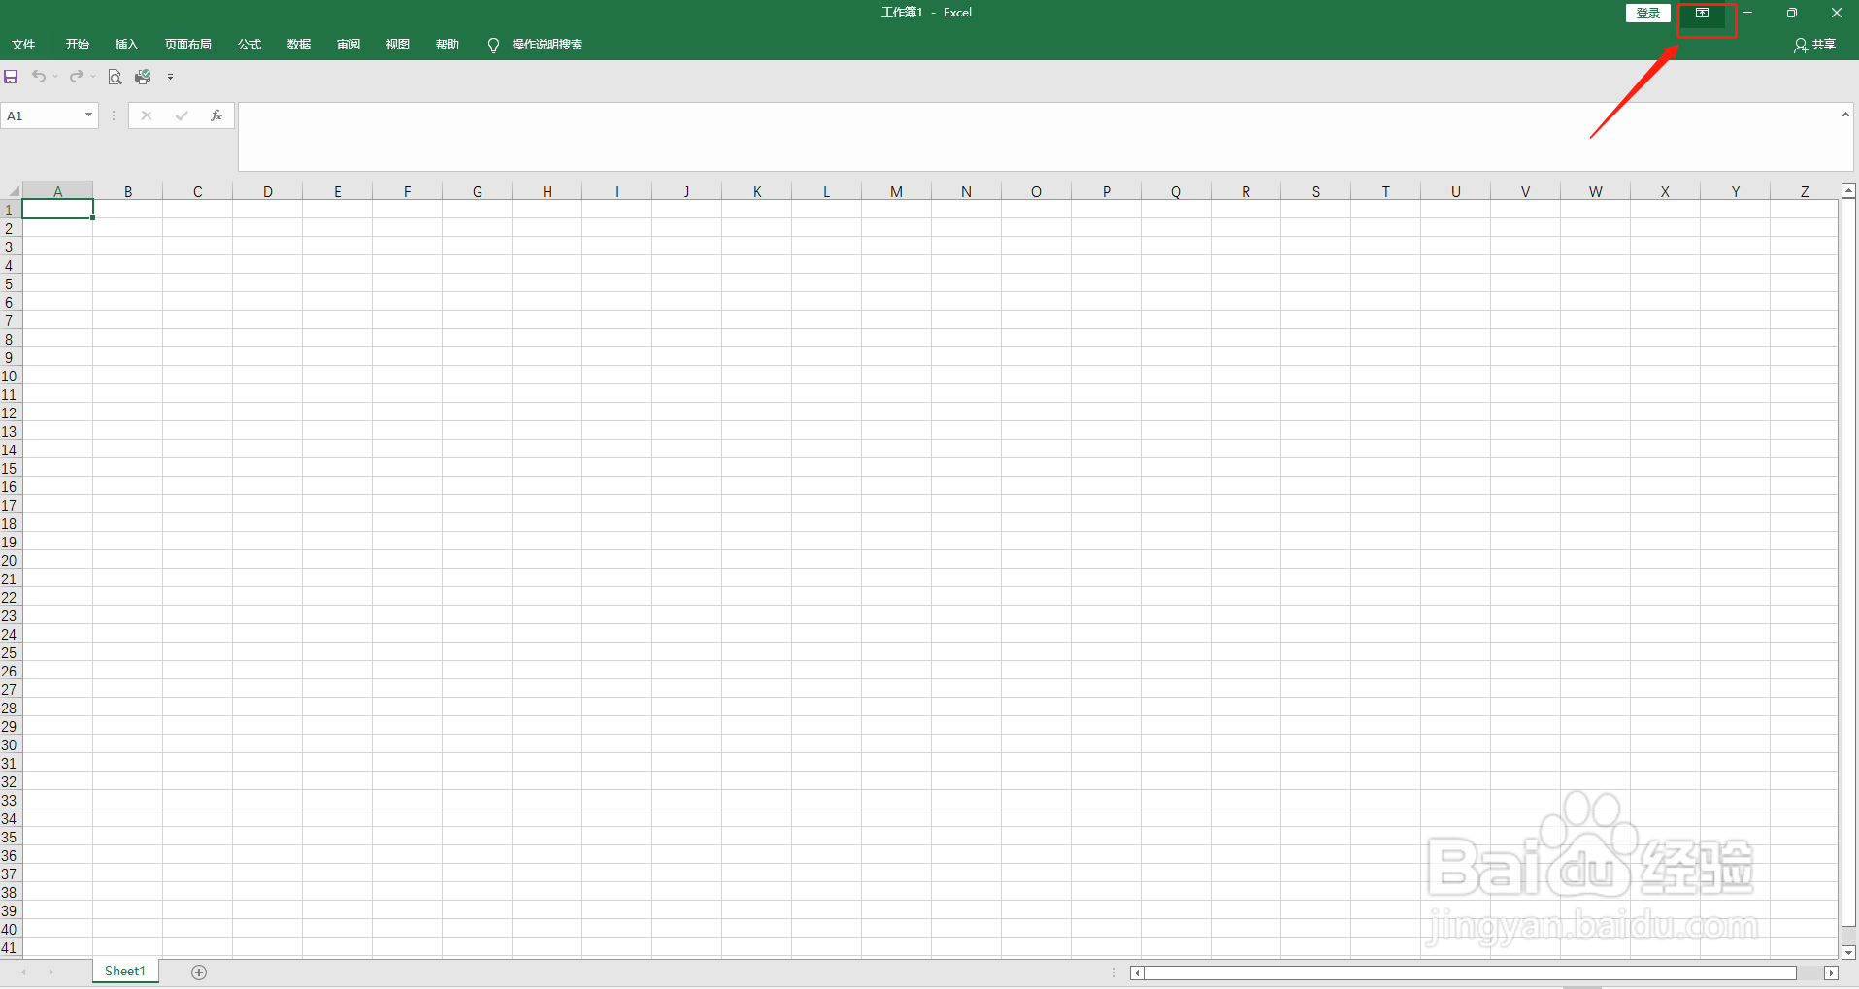Open Print Preview from quick access toolbar
The height and width of the screenshot is (989, 1859).
(x=115, y=77)
